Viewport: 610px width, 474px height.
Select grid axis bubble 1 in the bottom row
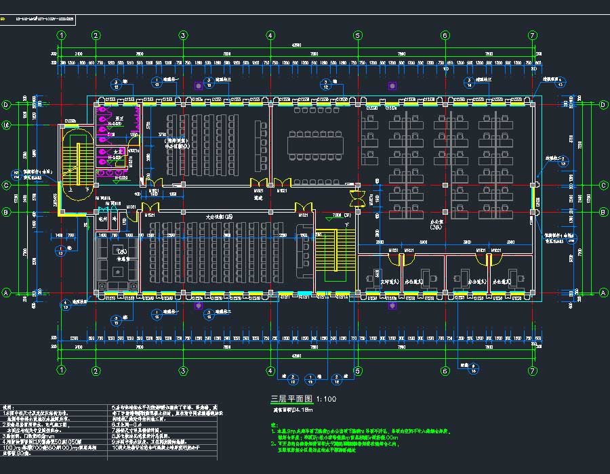tap(62, 370)
